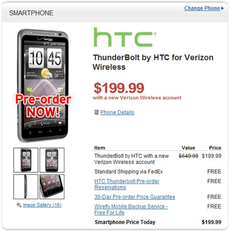Click the ThunderBolt by HTC product title

click(153, 62)
